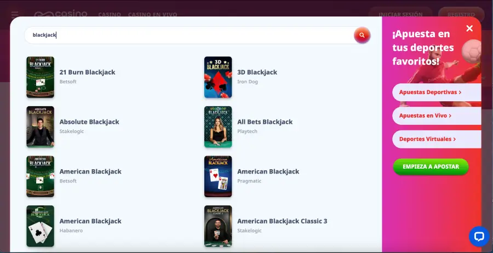Click the Iniciar Sesión button
The width and height of the screenshot is (493, 253).
pyautogui.click(x=400, y=15)
